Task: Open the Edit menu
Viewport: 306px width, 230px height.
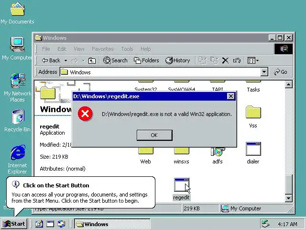Action: pyautogui.click(x=62, y=49)
